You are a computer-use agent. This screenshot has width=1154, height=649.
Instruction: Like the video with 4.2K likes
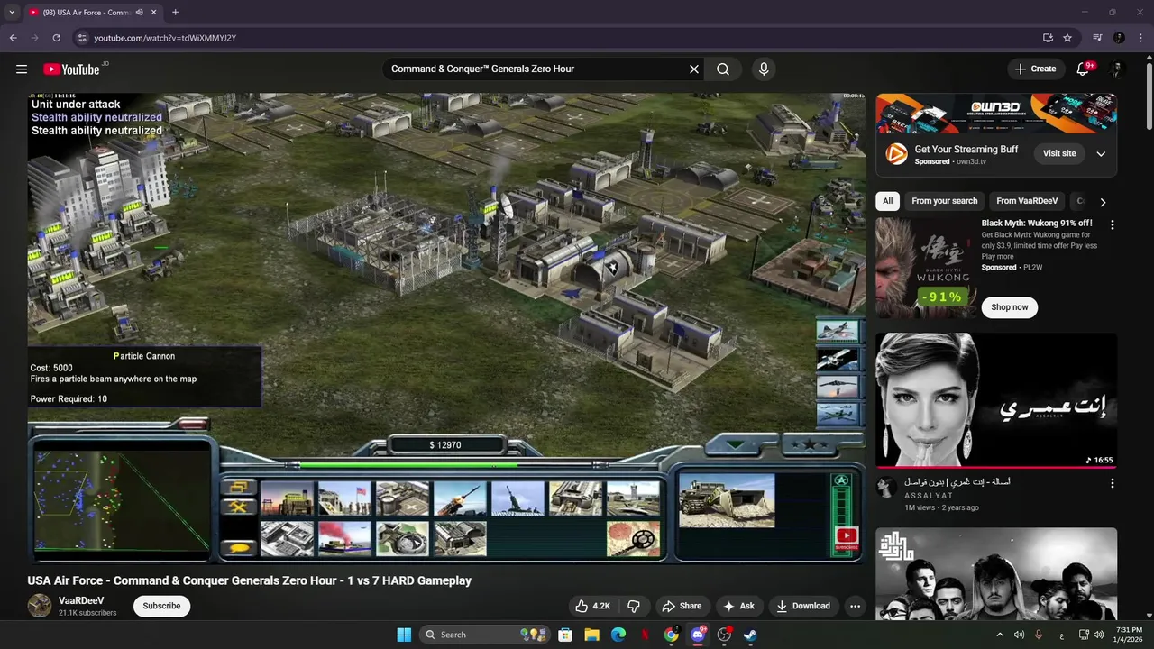point(593,606)
